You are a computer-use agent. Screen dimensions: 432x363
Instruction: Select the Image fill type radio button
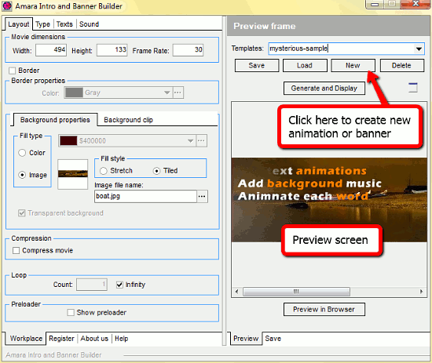click(x=22, y=175)
